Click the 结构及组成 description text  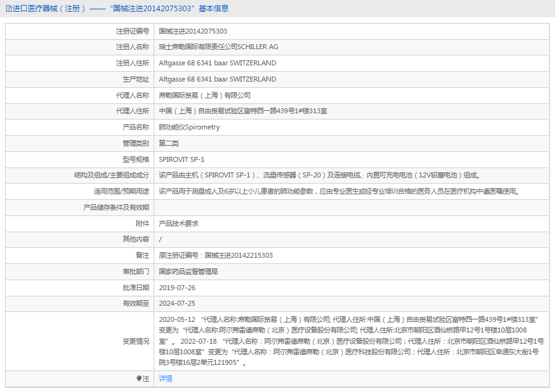[x=319, y=175]
